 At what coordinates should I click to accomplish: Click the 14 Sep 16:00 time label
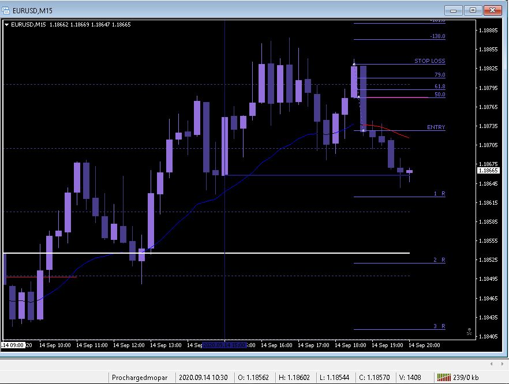(x=276, y=345)
